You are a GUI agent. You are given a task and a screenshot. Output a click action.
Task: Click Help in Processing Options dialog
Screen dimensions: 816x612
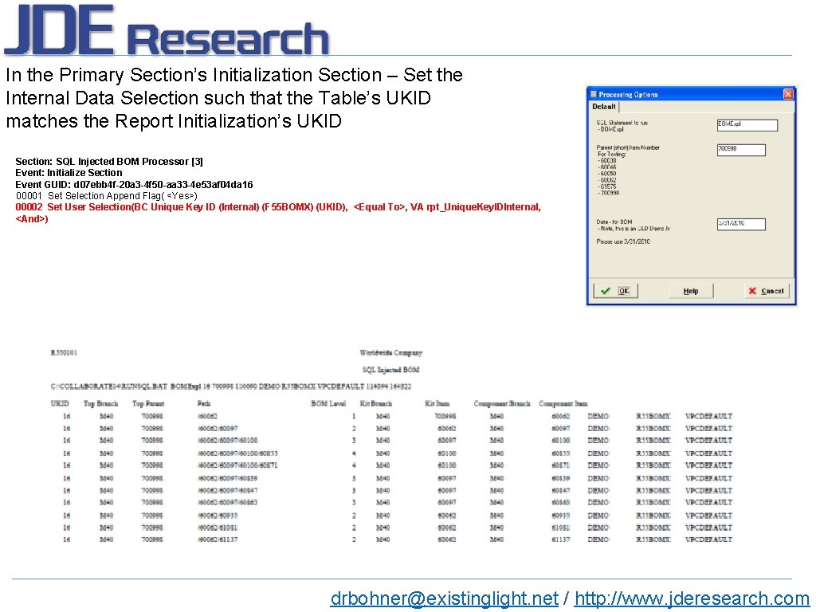pos(691,291)
